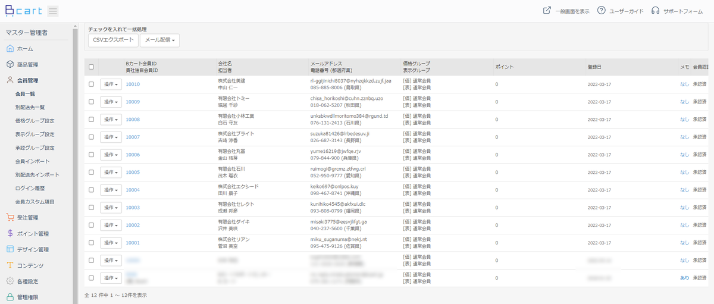This screenshot has height=304, width=714.
Task: Open 操作 dropdown for member 10003
Action: pos(111,207)
